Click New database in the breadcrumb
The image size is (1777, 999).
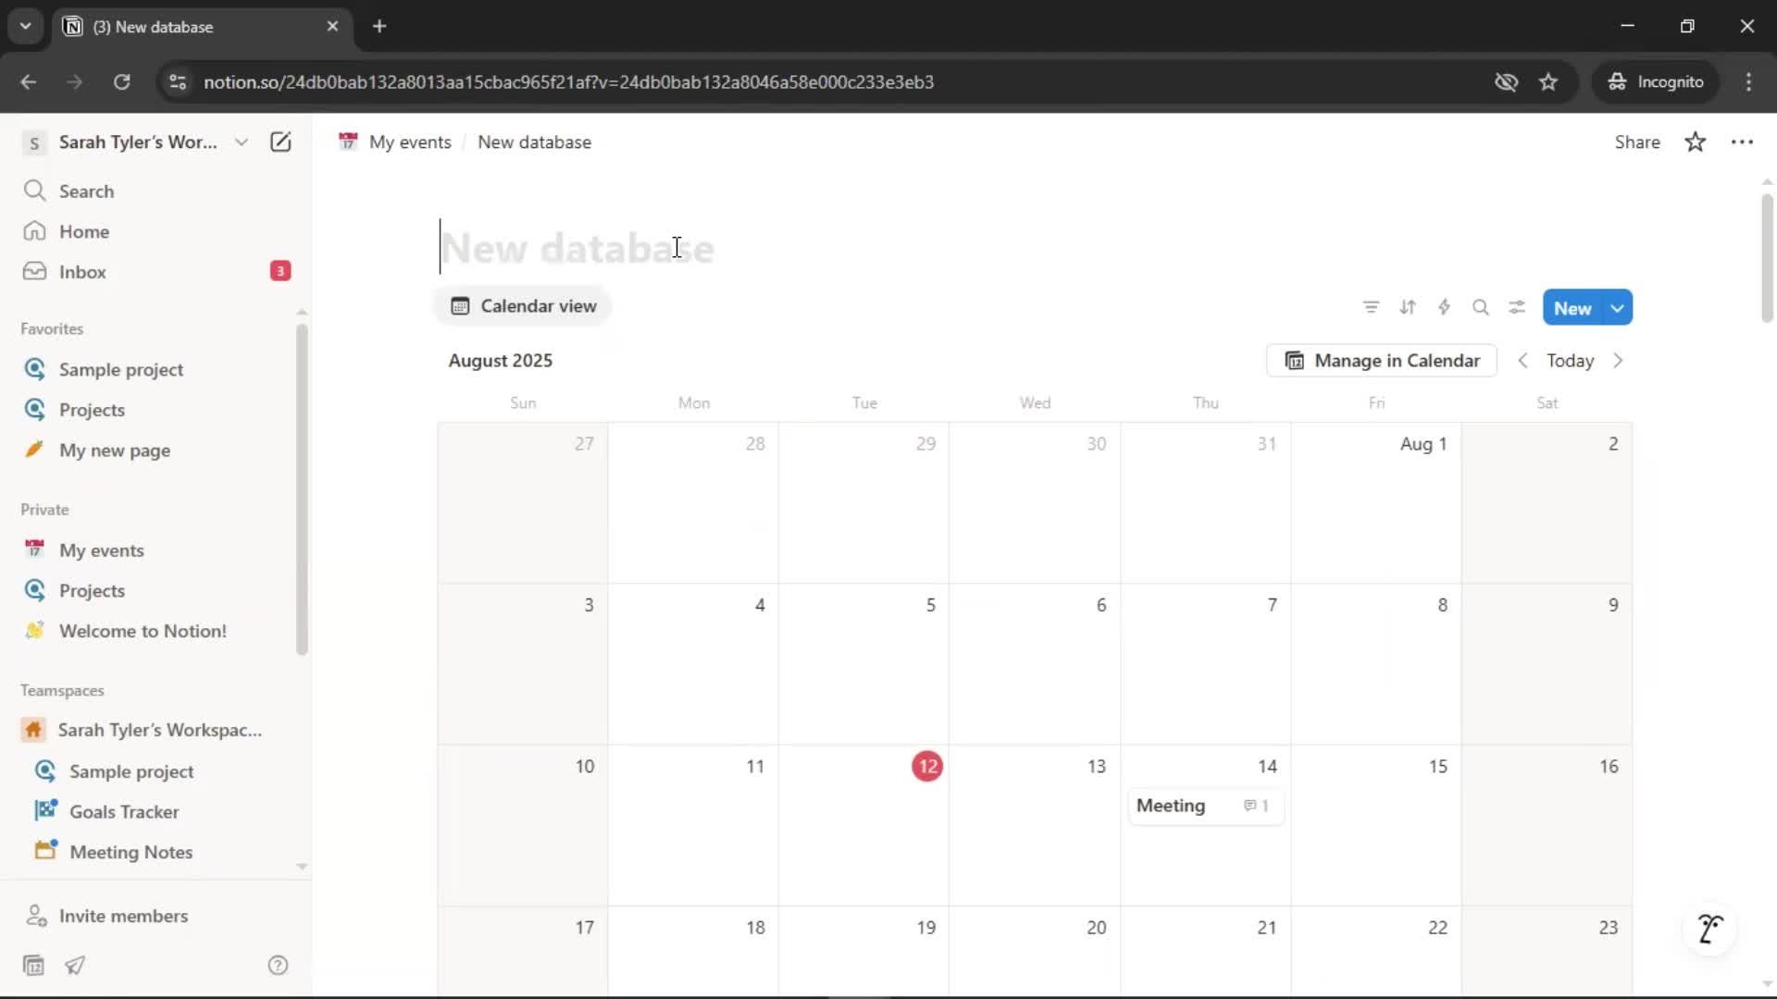pyautogui.click(x=534, y=142)
